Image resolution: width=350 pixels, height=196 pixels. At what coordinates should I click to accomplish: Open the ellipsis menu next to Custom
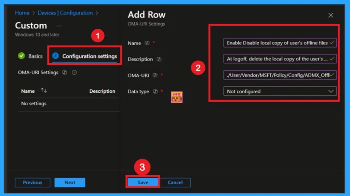(x=59, y=26)
